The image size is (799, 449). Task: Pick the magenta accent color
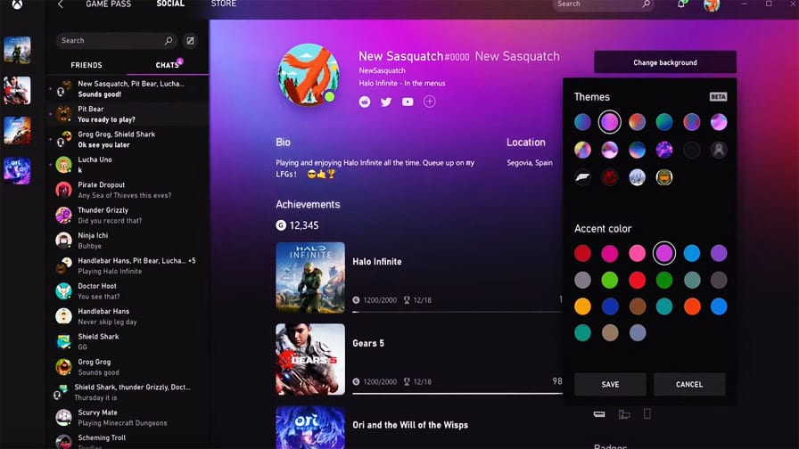point(609,253)
